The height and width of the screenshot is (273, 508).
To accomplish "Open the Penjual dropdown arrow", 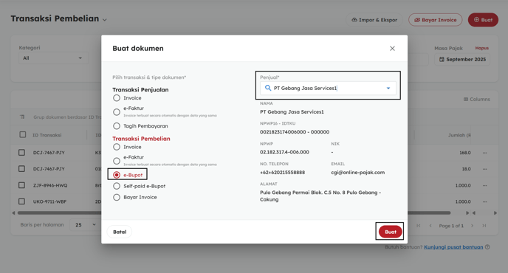I will 388,88.
